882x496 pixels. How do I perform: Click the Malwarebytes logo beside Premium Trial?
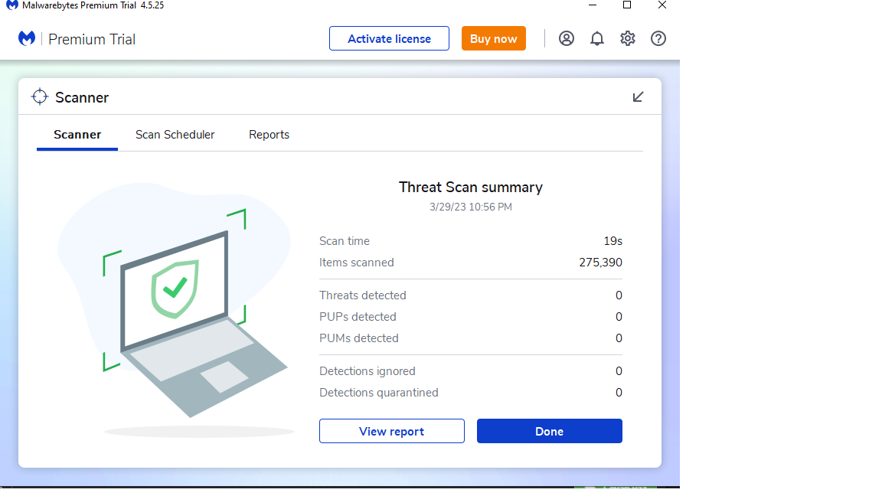[x=27, y=38]
